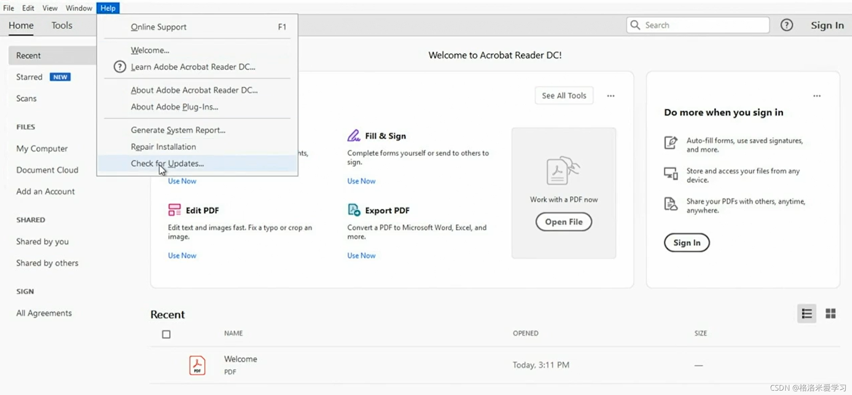Choose Generate System Report...
Screen dimensions: 852x395
point(197,130)
